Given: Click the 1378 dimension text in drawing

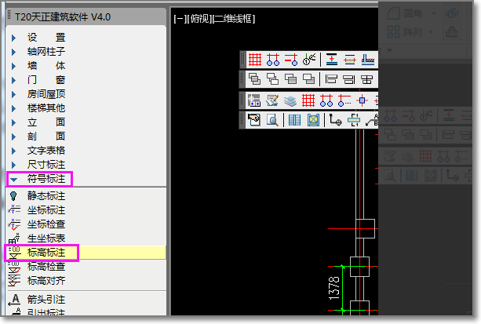Looking at the screenshot, I should [x=333, y=289].
